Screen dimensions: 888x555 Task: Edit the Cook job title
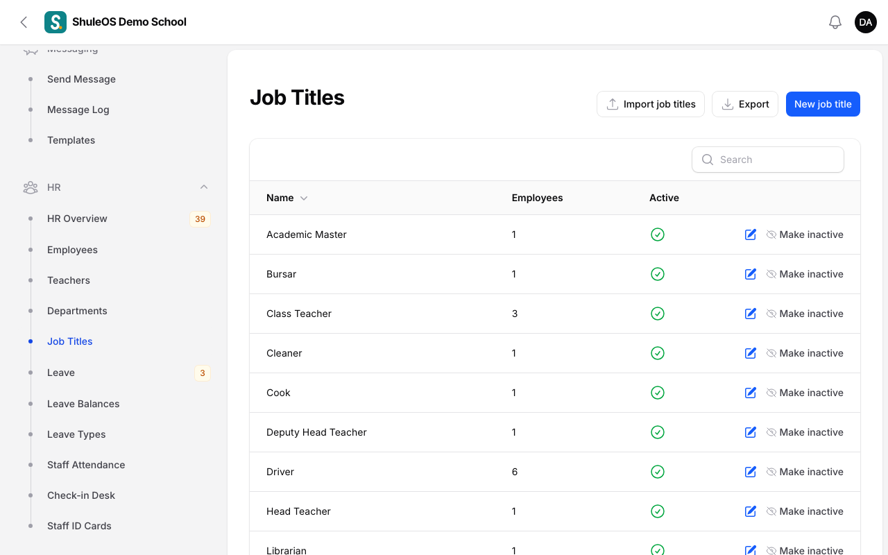[750, 393]
